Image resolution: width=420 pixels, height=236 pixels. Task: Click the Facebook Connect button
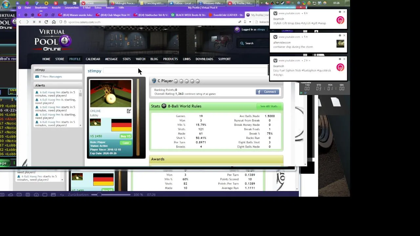point(267,92)
